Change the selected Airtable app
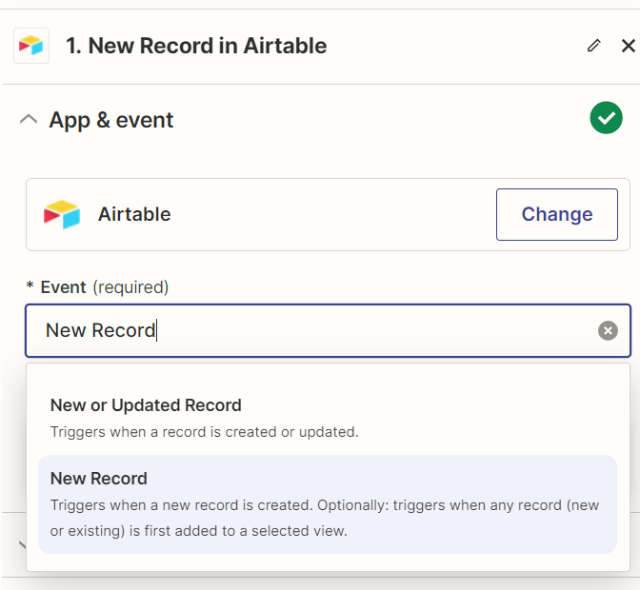 557,214
